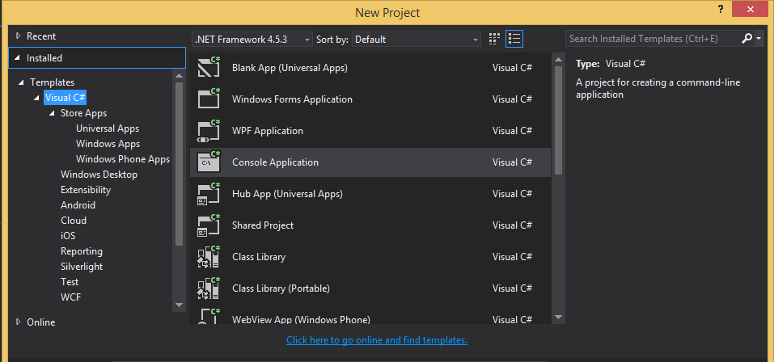
Task: Close the New Project dialog
Action: pos(750,9)
